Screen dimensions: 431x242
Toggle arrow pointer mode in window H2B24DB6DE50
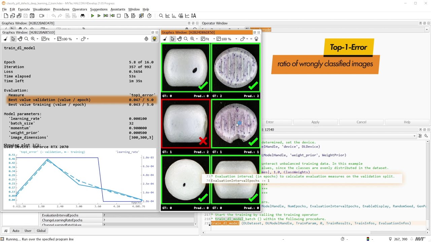(172, 39)
